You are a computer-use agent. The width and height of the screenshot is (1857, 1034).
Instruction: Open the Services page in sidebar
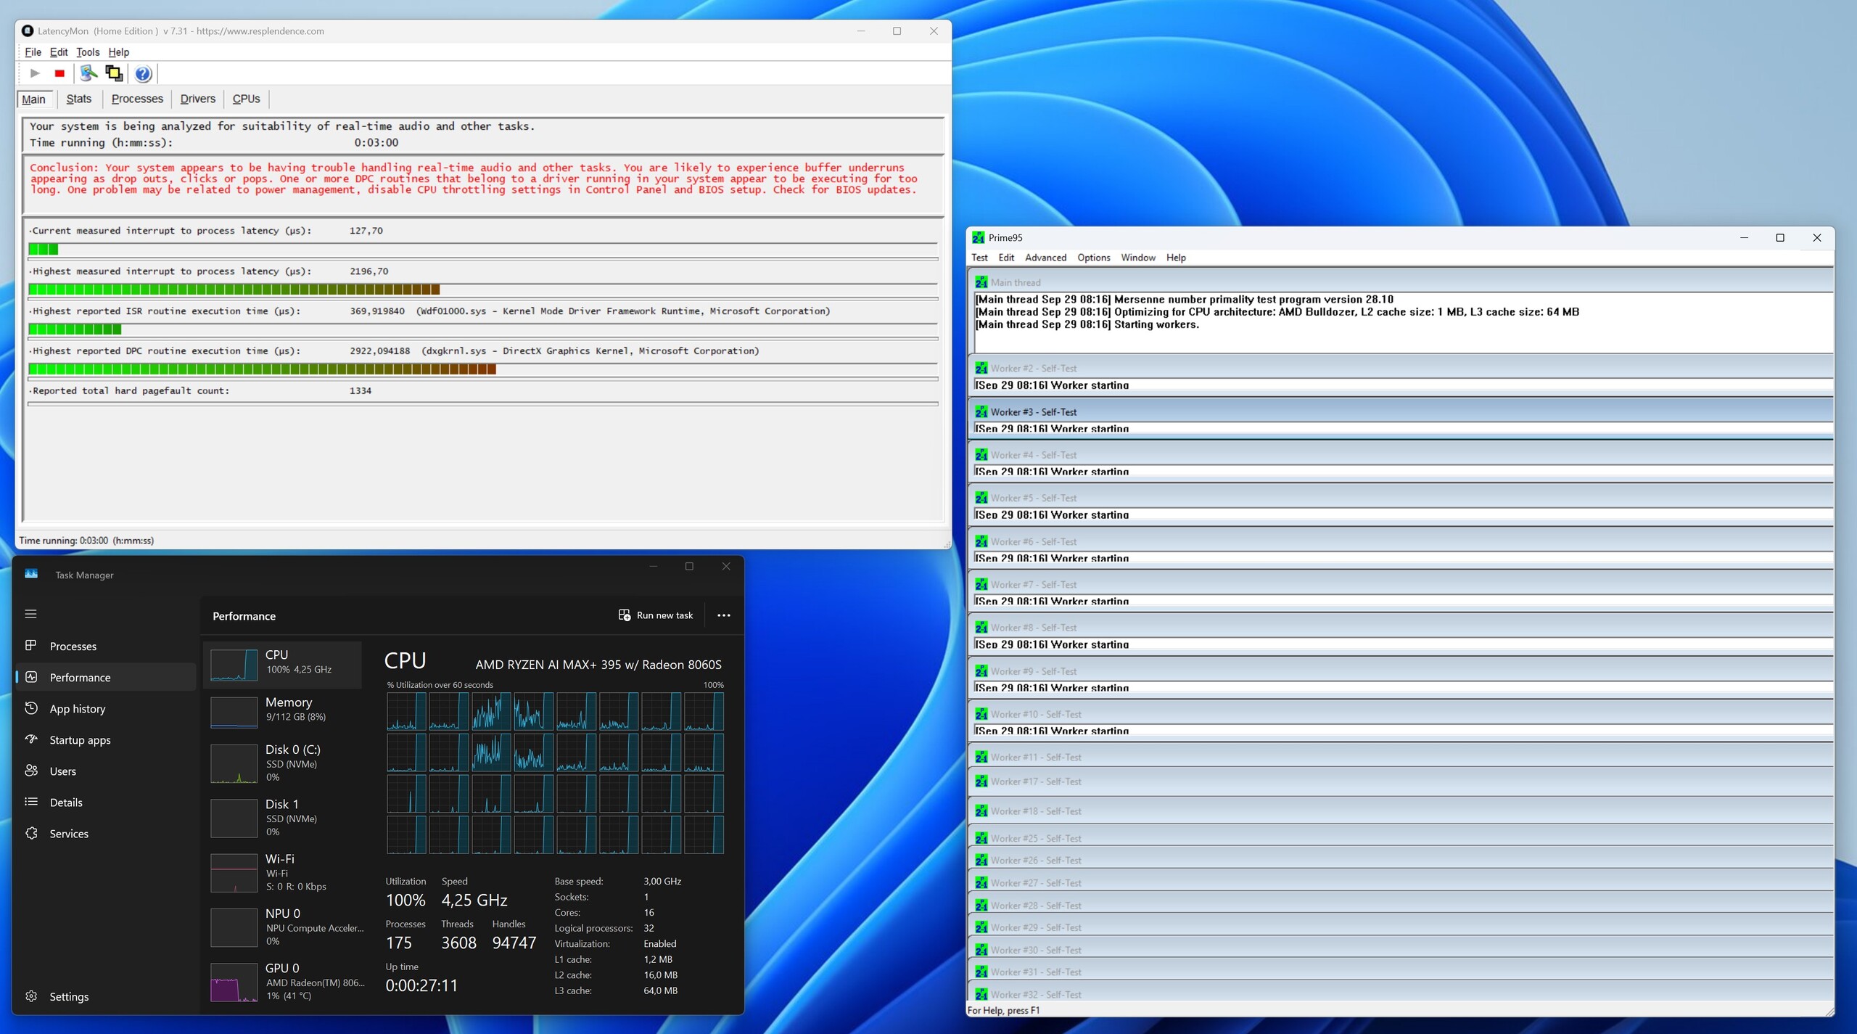(69, 834)
